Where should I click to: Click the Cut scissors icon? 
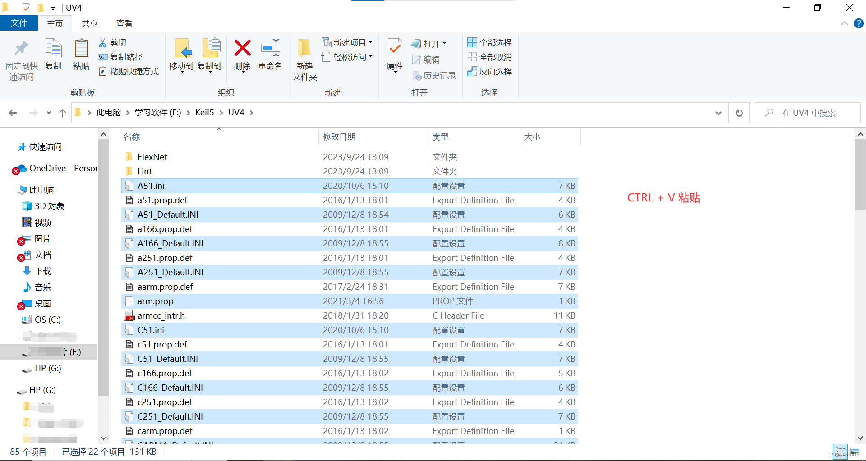pyautogui.click(x=103, y=42)
